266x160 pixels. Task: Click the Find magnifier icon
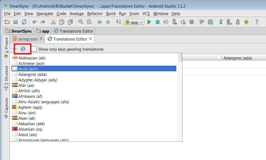coord(81,22)
